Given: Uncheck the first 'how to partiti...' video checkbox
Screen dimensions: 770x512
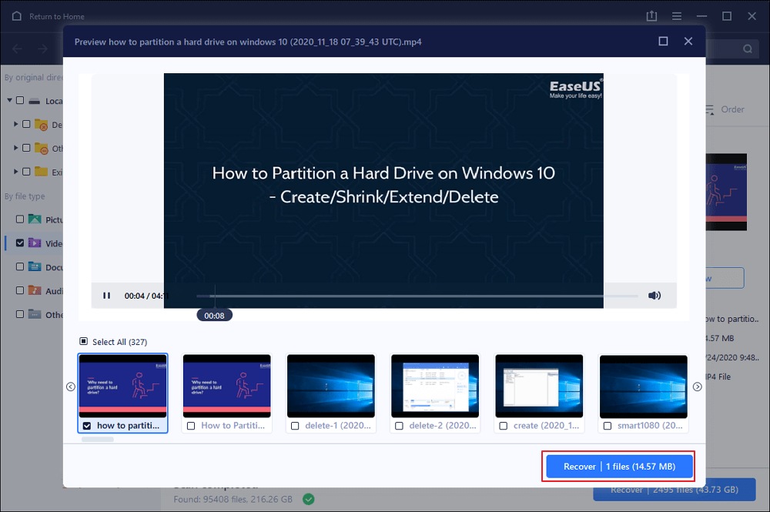Looking at the screenshot, I should (86, 426).
